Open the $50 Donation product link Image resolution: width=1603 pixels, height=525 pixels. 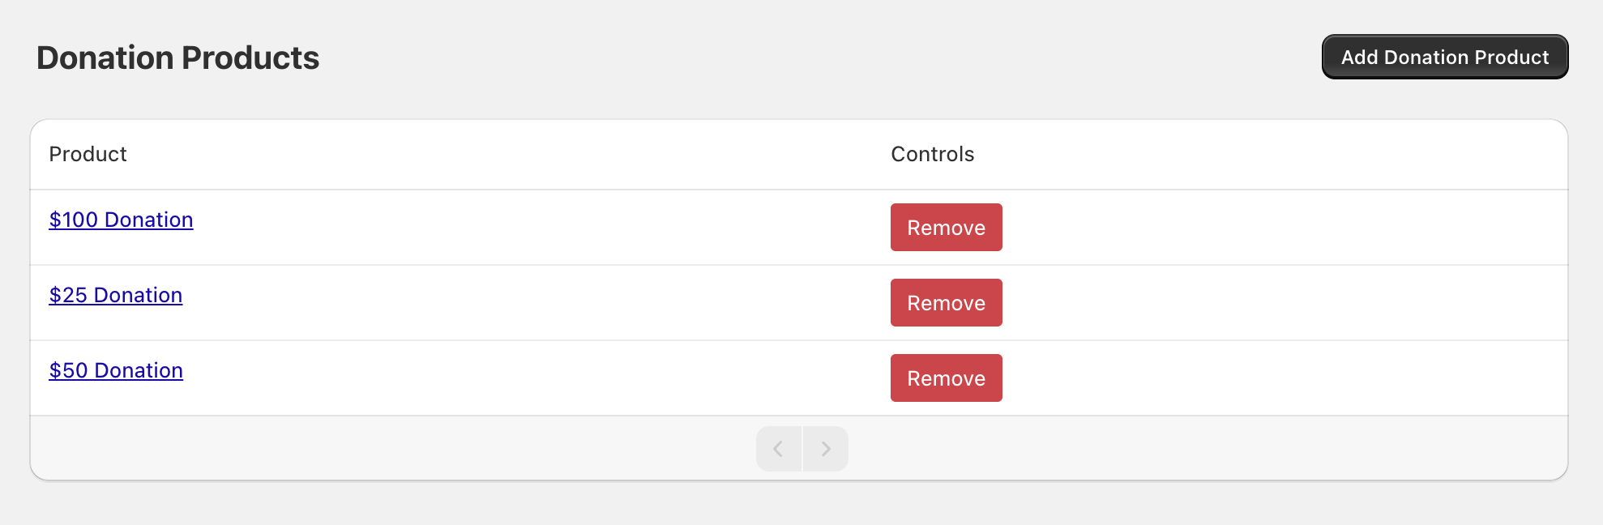pos(116,370)
